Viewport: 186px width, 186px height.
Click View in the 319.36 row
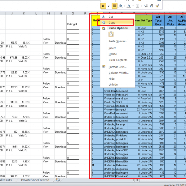(48, 102)
